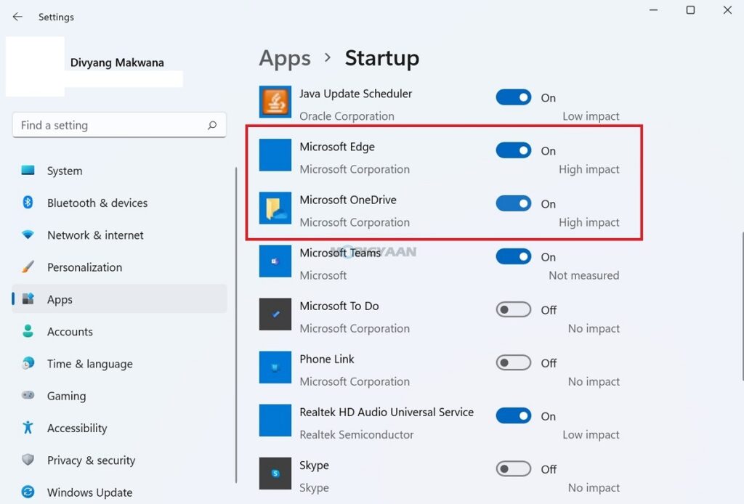Click the Startup breadcrumb title
Viewport: 744px width, 504px height.
(x=382, y=58)
